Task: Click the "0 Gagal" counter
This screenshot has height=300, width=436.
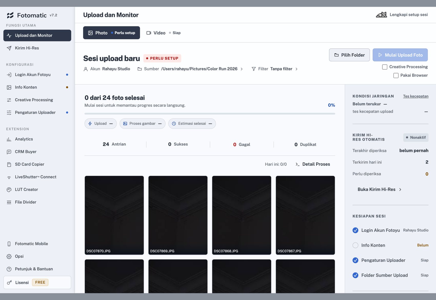Action: pyautogui.click(x=242, y=144)
